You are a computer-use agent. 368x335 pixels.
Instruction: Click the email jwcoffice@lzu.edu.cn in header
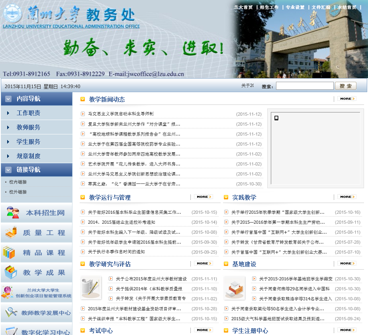click(156, 74)
